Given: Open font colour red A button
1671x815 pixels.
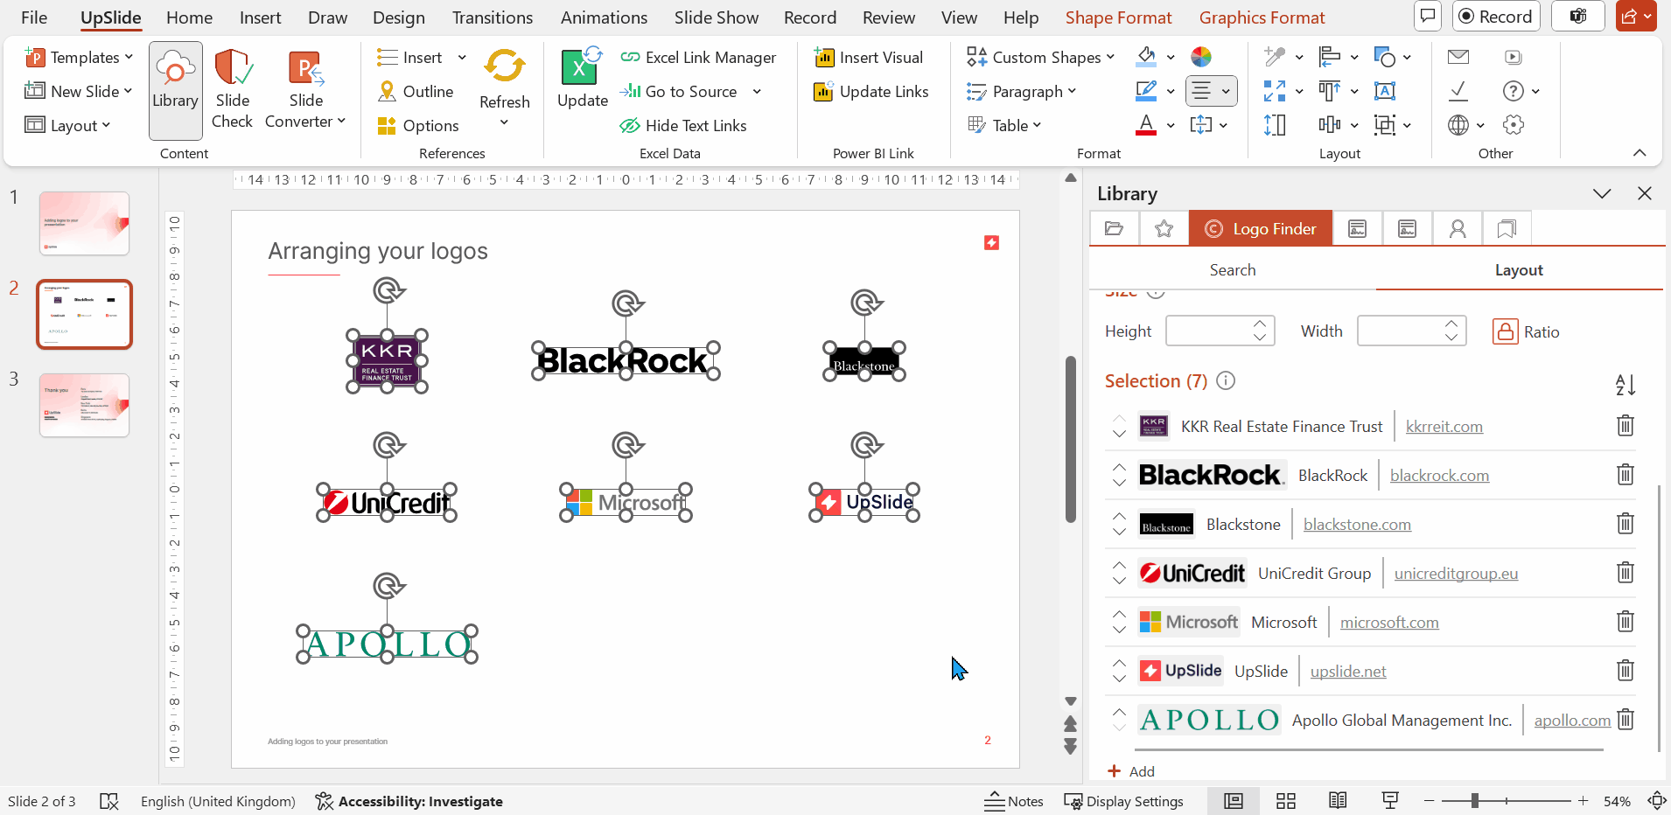Looking at the screenshot, I should click(1146, 125).
